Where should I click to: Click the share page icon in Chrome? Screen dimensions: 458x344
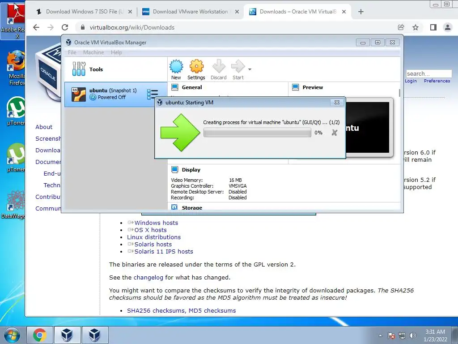[x=401, y=27]
